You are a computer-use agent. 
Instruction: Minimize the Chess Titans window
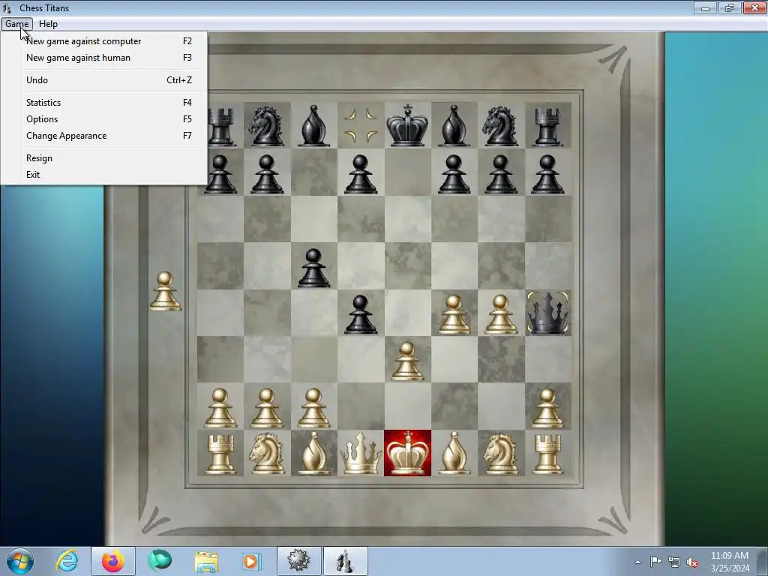click(705, 8)
